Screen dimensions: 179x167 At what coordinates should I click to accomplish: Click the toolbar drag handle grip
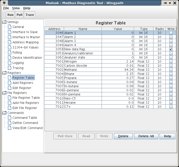(4, 15)
